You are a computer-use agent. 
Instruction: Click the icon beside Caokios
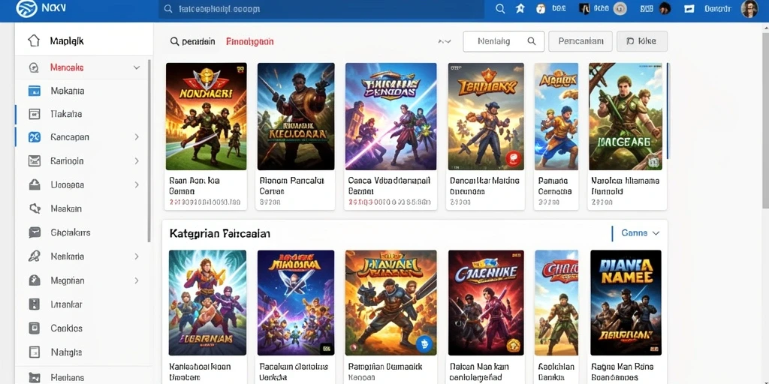coord(35,328)
